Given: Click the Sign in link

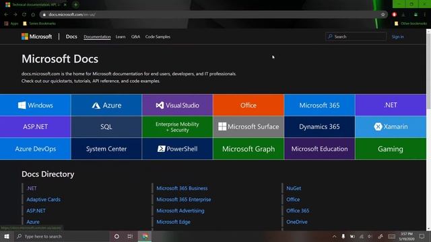Looking at the screenshot, I should point(398,37).
